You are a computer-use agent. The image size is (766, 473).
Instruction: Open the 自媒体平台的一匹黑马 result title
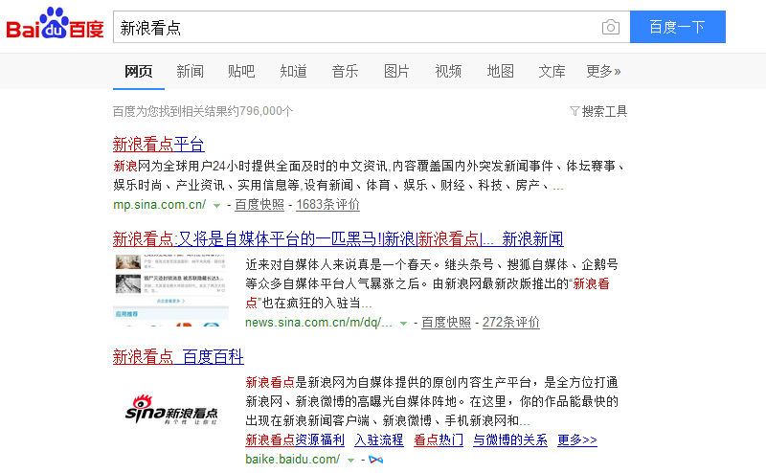(338, 239)
